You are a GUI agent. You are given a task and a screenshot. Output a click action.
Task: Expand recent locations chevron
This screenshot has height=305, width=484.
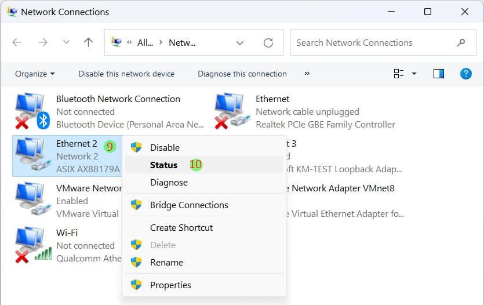[x=66, y=42]
